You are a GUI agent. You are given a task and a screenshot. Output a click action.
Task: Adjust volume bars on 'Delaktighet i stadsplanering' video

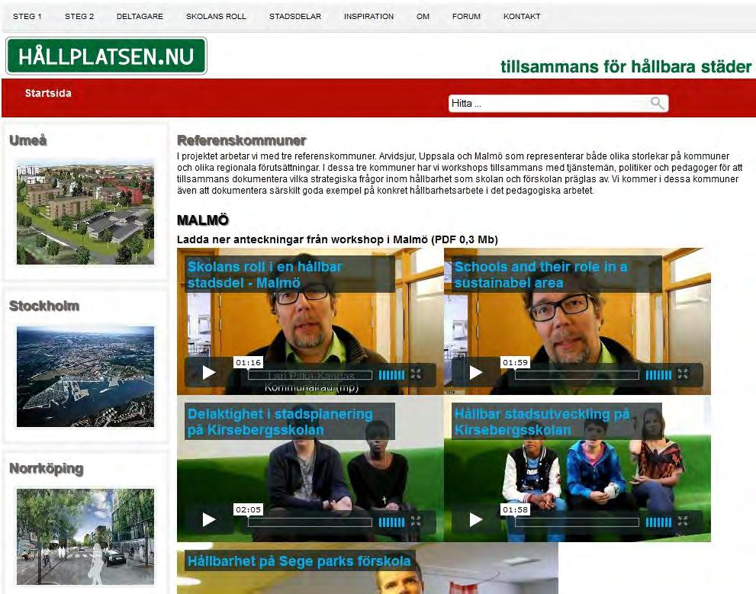(x=391, y=522)
